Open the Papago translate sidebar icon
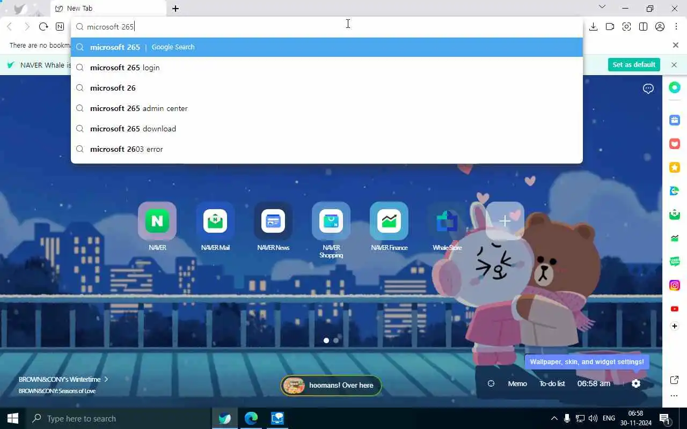 [x=675, y=191]
